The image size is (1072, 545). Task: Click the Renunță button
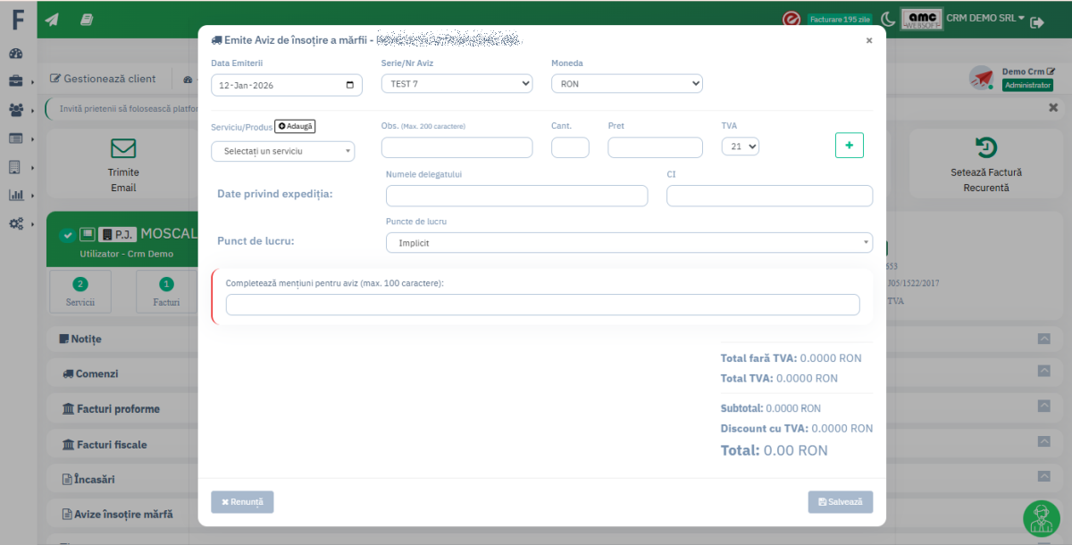point(242,502)
